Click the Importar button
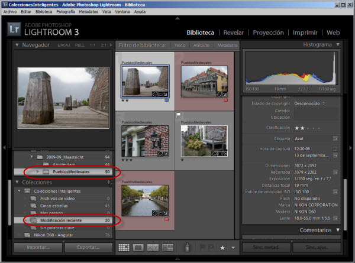This screenshot has width=355, height=263. pos(38,247)
